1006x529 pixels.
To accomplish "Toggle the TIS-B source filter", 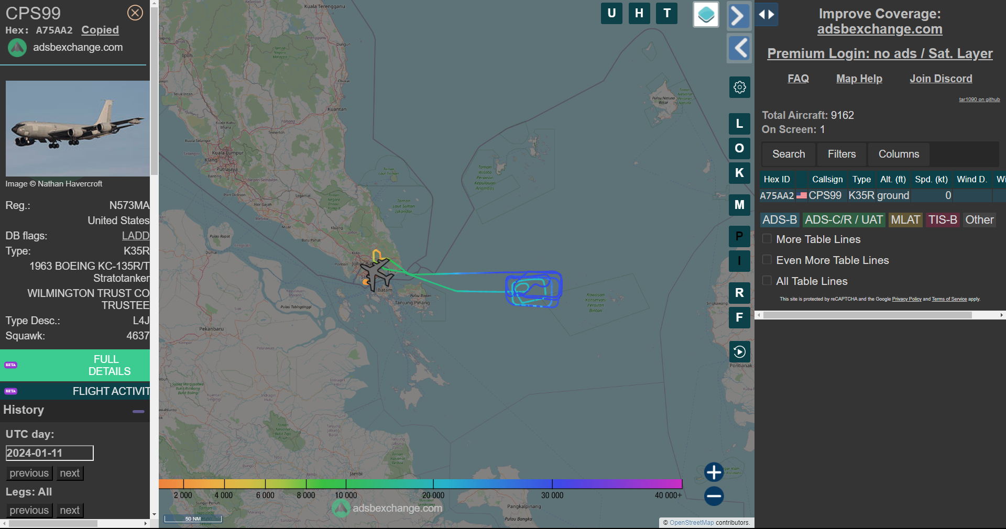I will coord(943,220).
